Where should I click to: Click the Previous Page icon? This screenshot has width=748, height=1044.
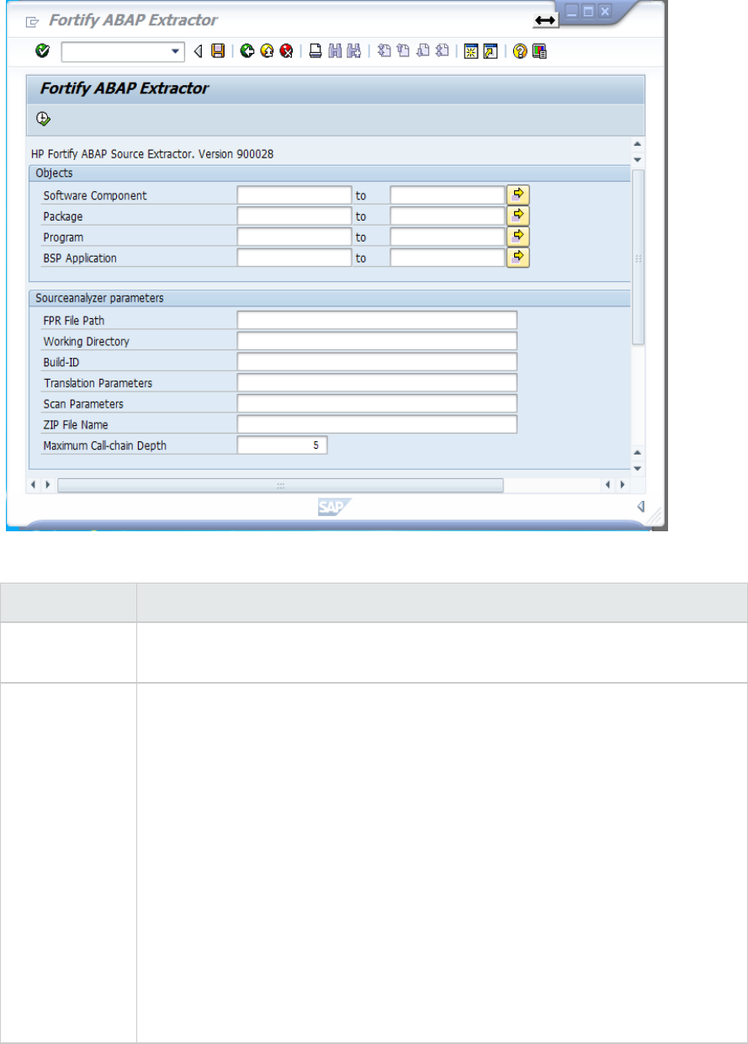pyautogui.click(x=403, y=51)
